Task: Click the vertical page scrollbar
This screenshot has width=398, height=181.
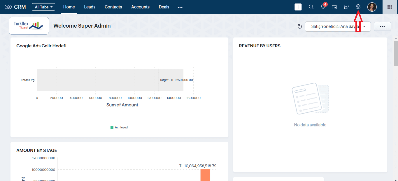Action: (x=396, y=54)
